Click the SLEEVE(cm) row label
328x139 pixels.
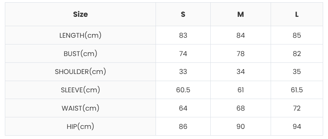point(80,90)
